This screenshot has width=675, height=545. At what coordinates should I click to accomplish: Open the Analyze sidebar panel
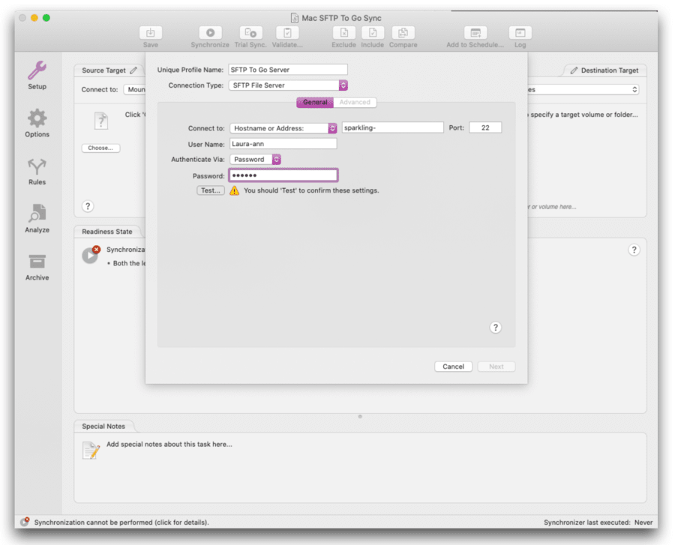(x=36, y=217)
